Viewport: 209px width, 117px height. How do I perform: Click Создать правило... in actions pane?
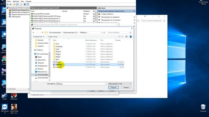[x=108, y=14]
